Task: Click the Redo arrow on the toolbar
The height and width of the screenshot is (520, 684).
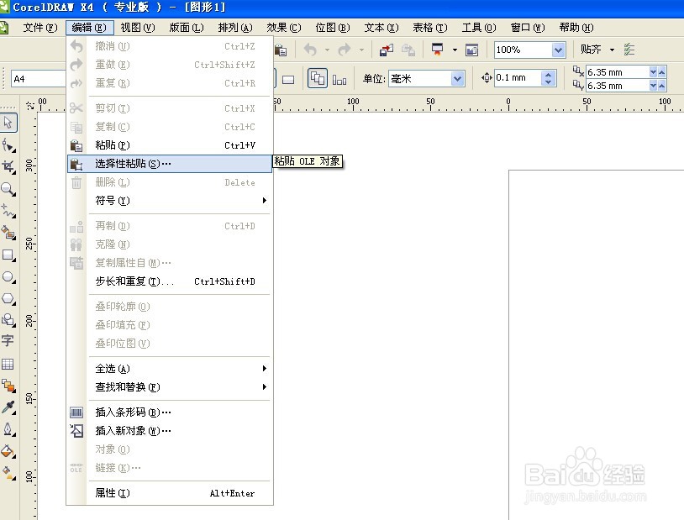Action: 345,50
